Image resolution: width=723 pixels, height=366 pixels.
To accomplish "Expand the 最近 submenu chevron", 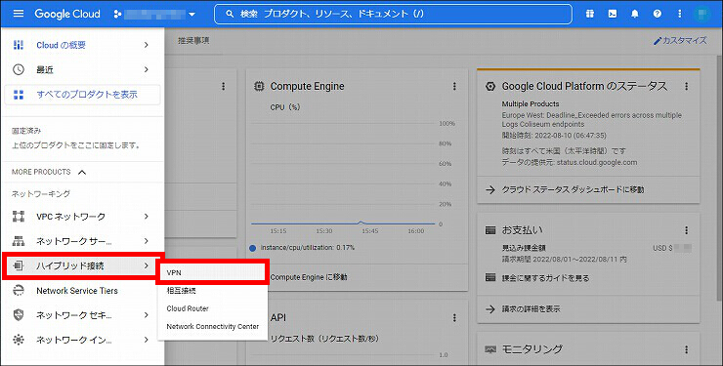I will [x=147, y=69].
